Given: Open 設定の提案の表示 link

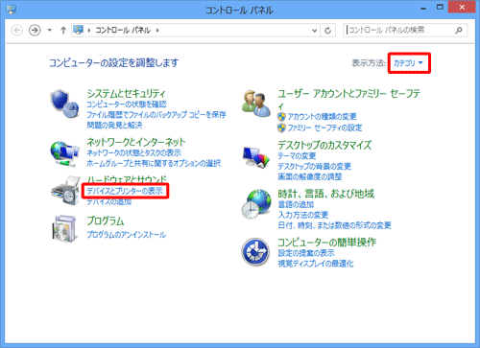Looking at the screenshot, I should pos(306,253).
